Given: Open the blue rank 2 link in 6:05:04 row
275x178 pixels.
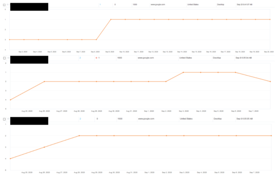Looking at the screenshot, I should 80,58.
